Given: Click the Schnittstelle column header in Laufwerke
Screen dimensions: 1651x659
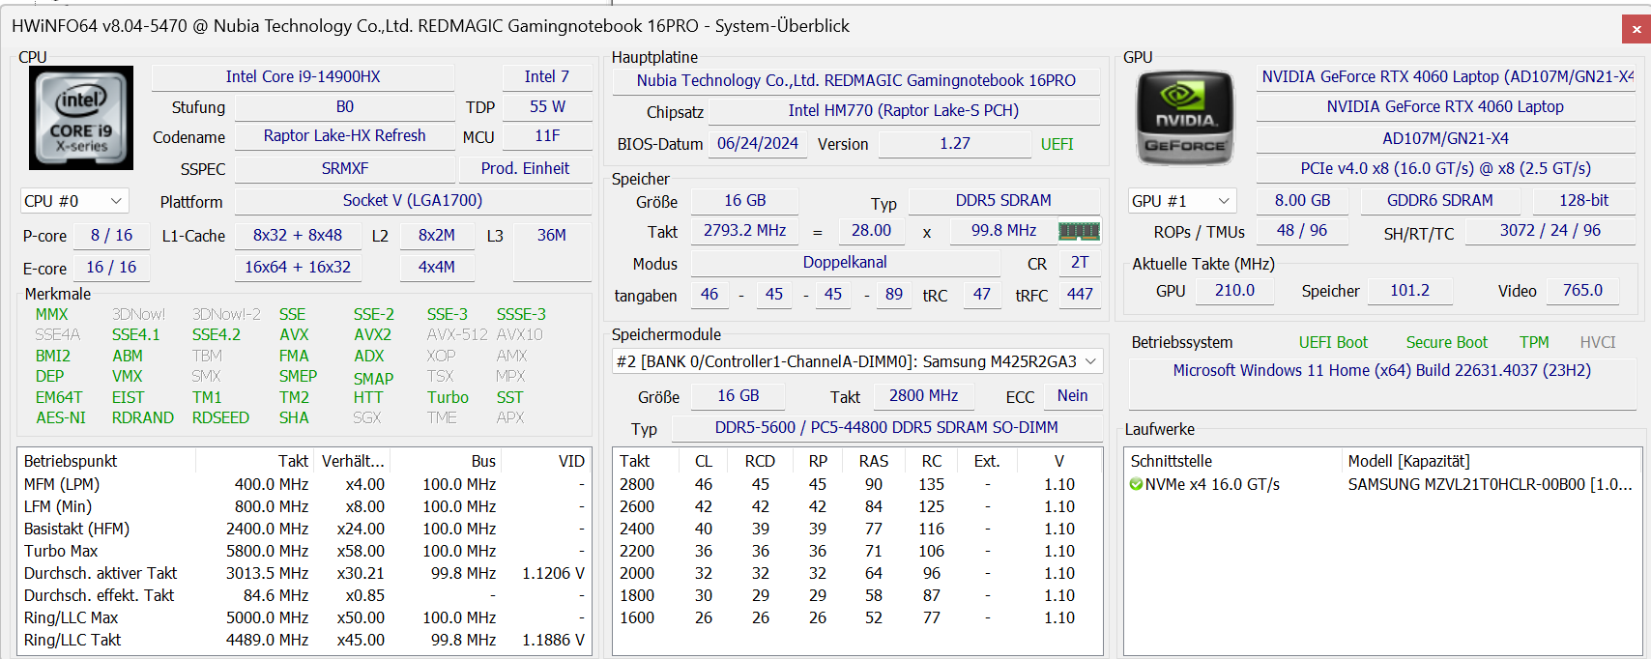Looking at the screenshot, I should point(1171,461).
